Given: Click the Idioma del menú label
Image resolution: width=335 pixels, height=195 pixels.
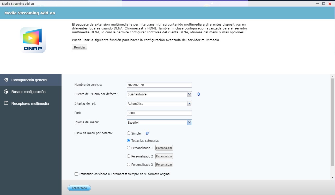Looking at the screenshot, I should click(87, 122).
